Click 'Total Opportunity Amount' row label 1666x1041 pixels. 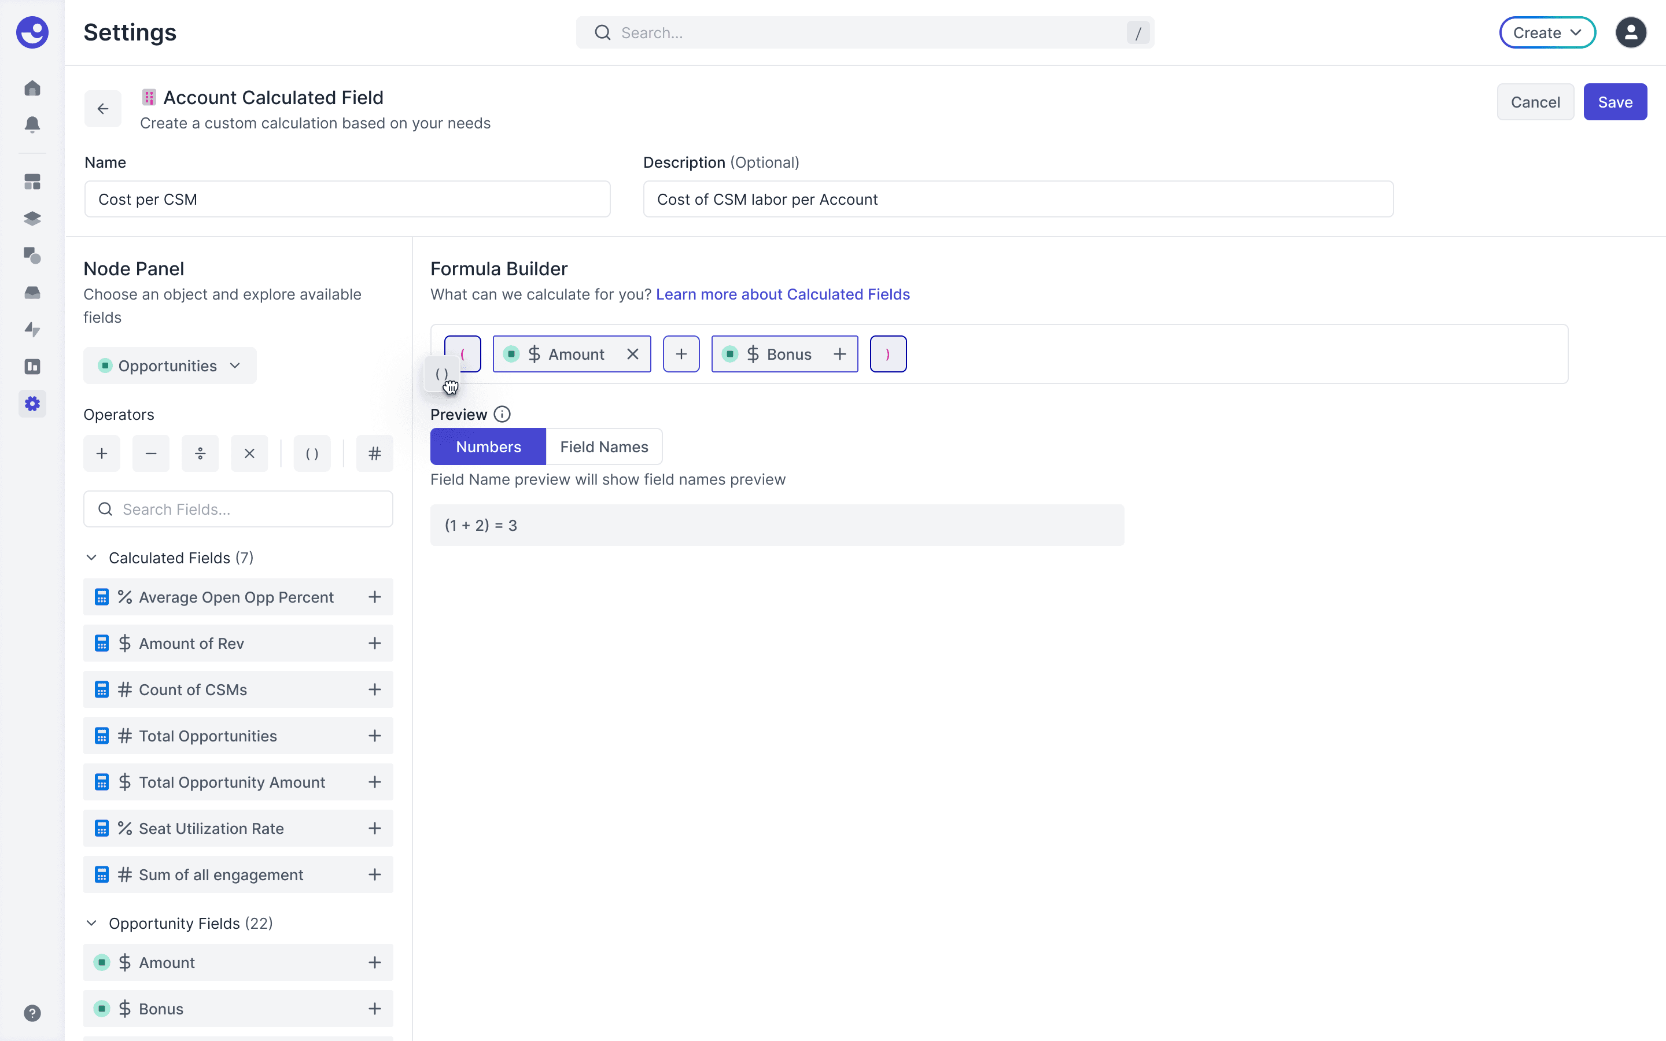pos(232,782)
